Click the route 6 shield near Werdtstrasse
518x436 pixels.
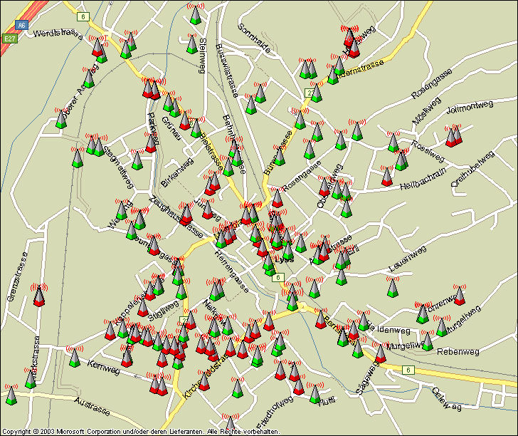pyautogui.click(x=83, y=16)
